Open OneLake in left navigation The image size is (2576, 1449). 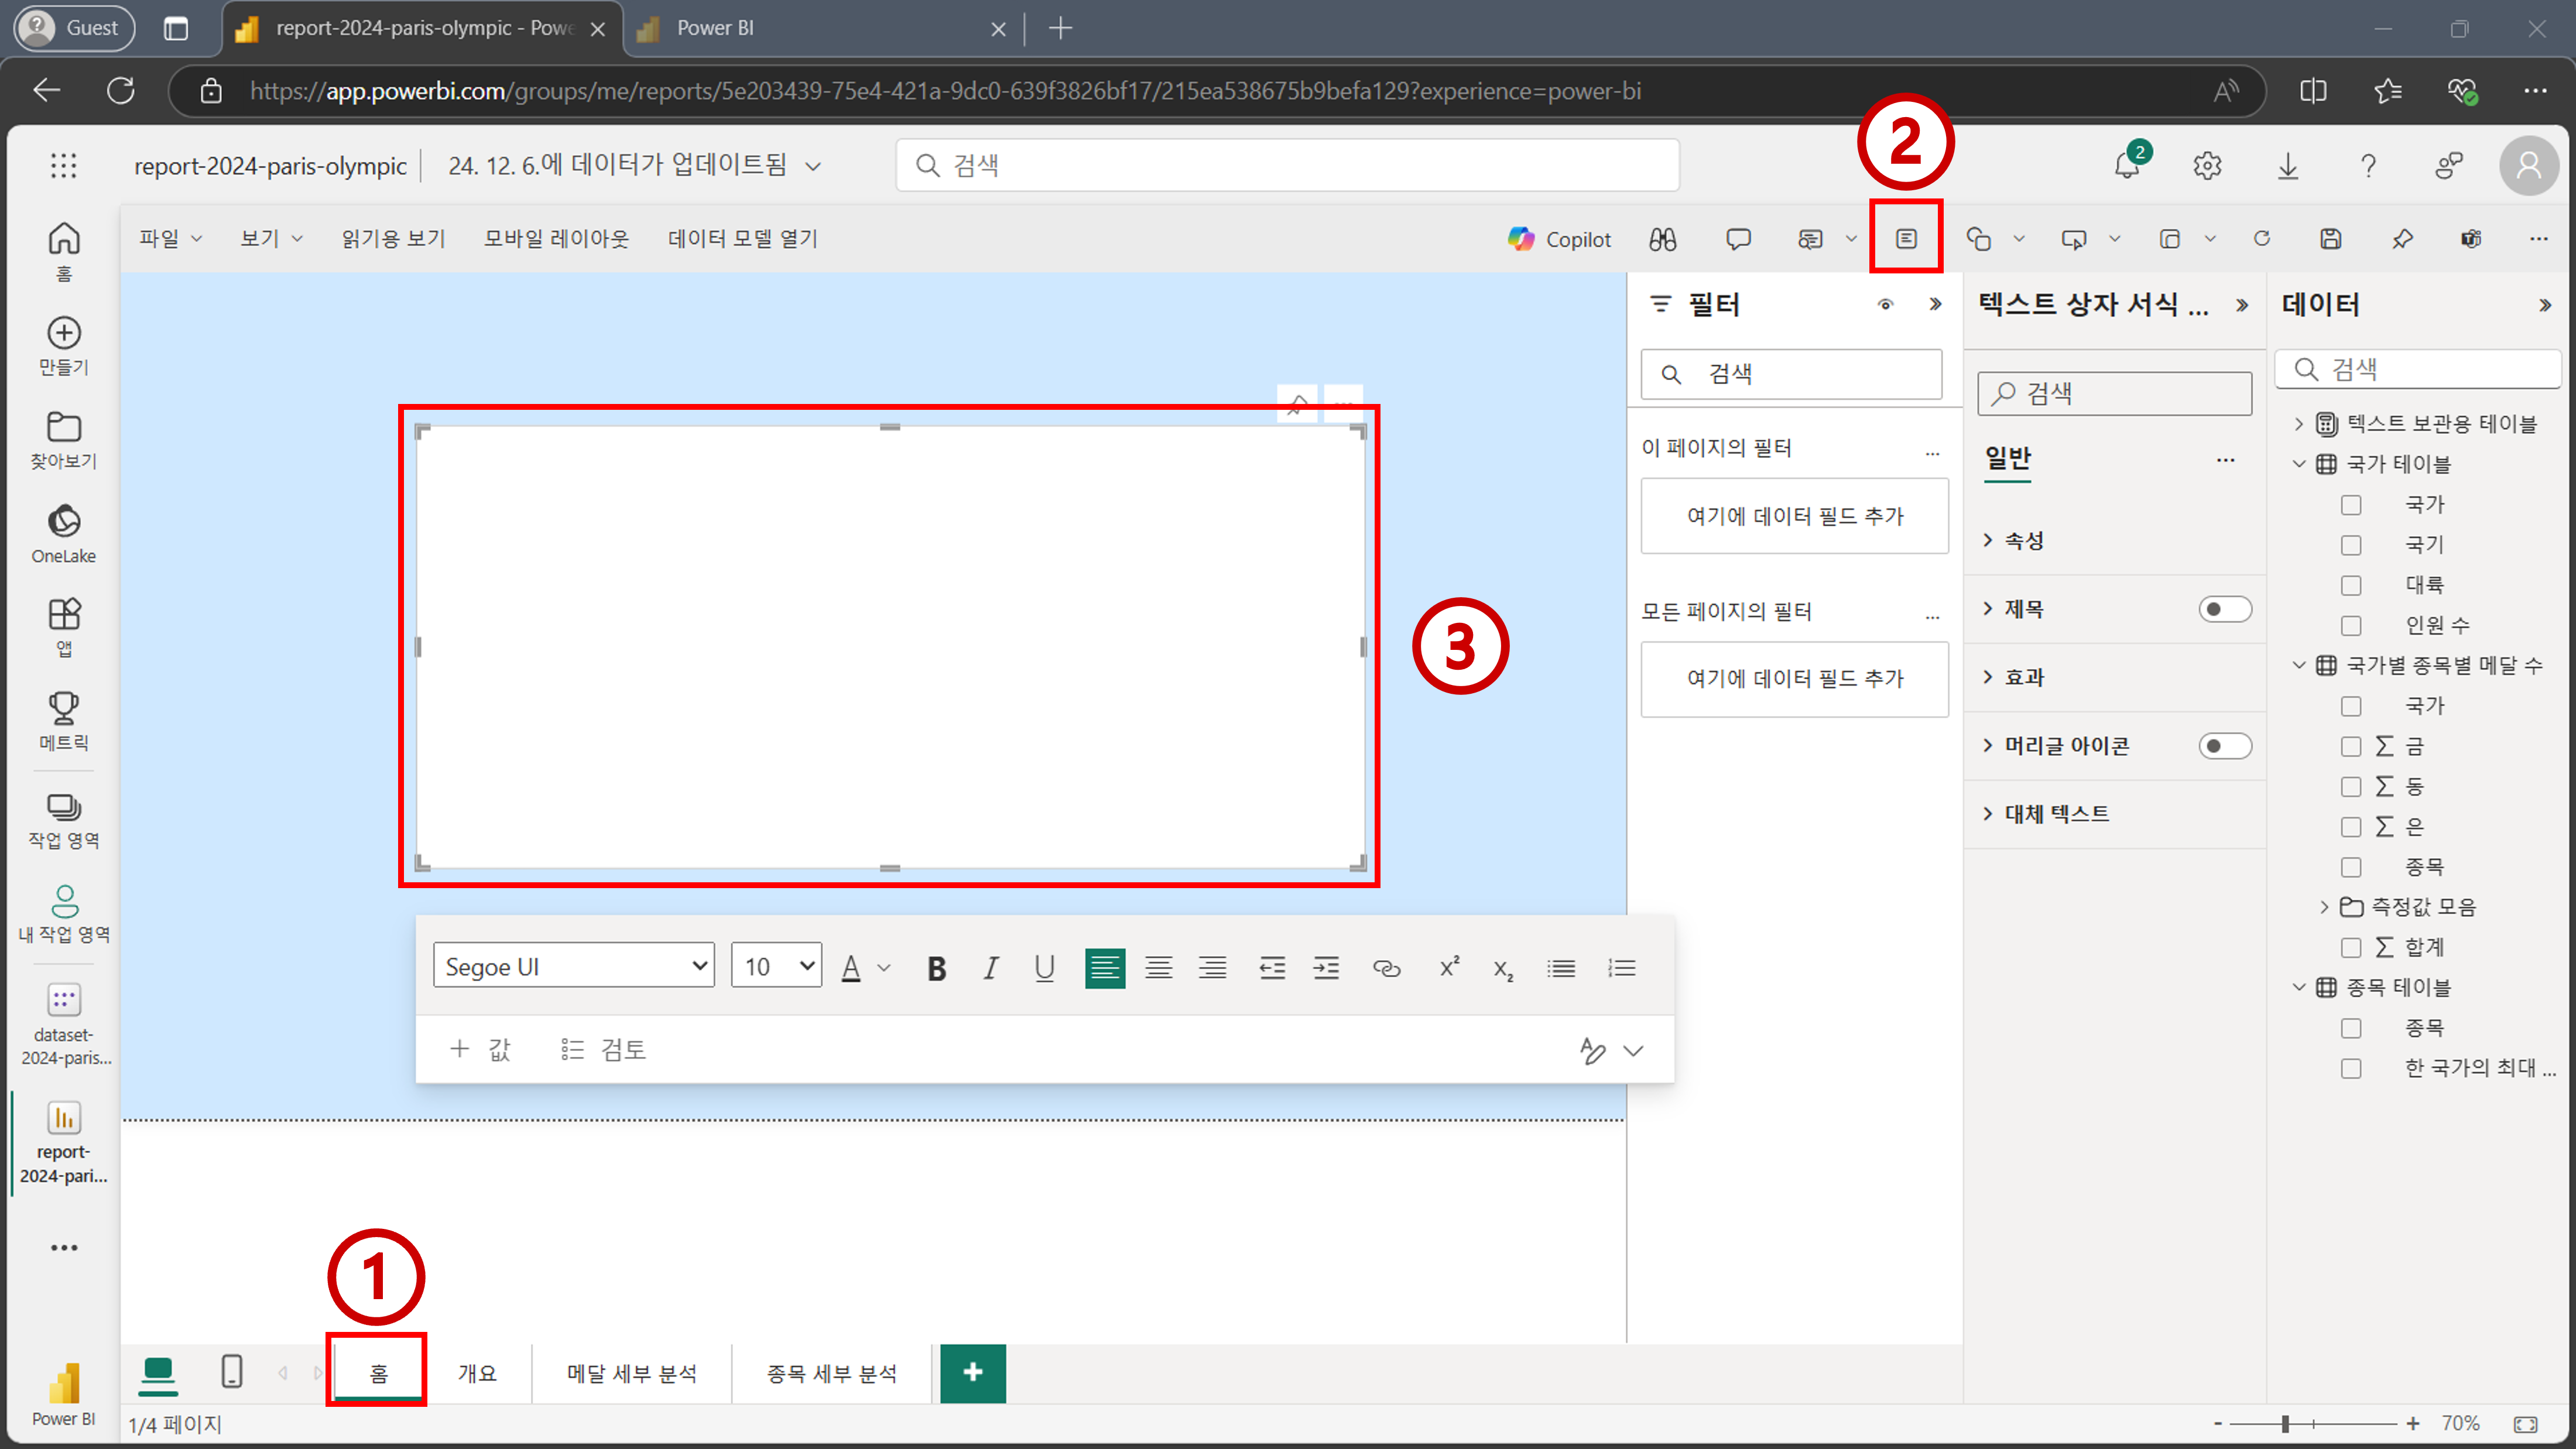click(x=64, y=534)
